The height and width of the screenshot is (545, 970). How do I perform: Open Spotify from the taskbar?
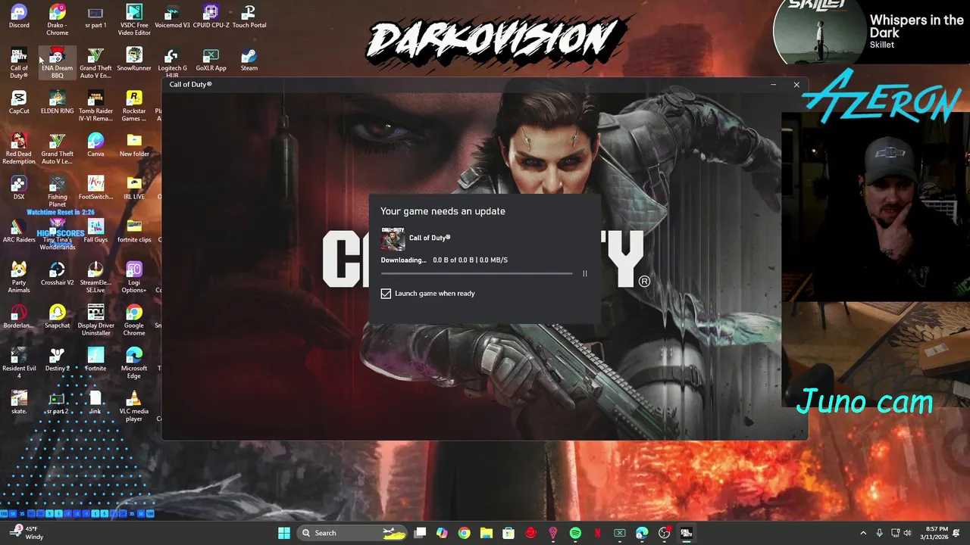[x=575, y=533]
